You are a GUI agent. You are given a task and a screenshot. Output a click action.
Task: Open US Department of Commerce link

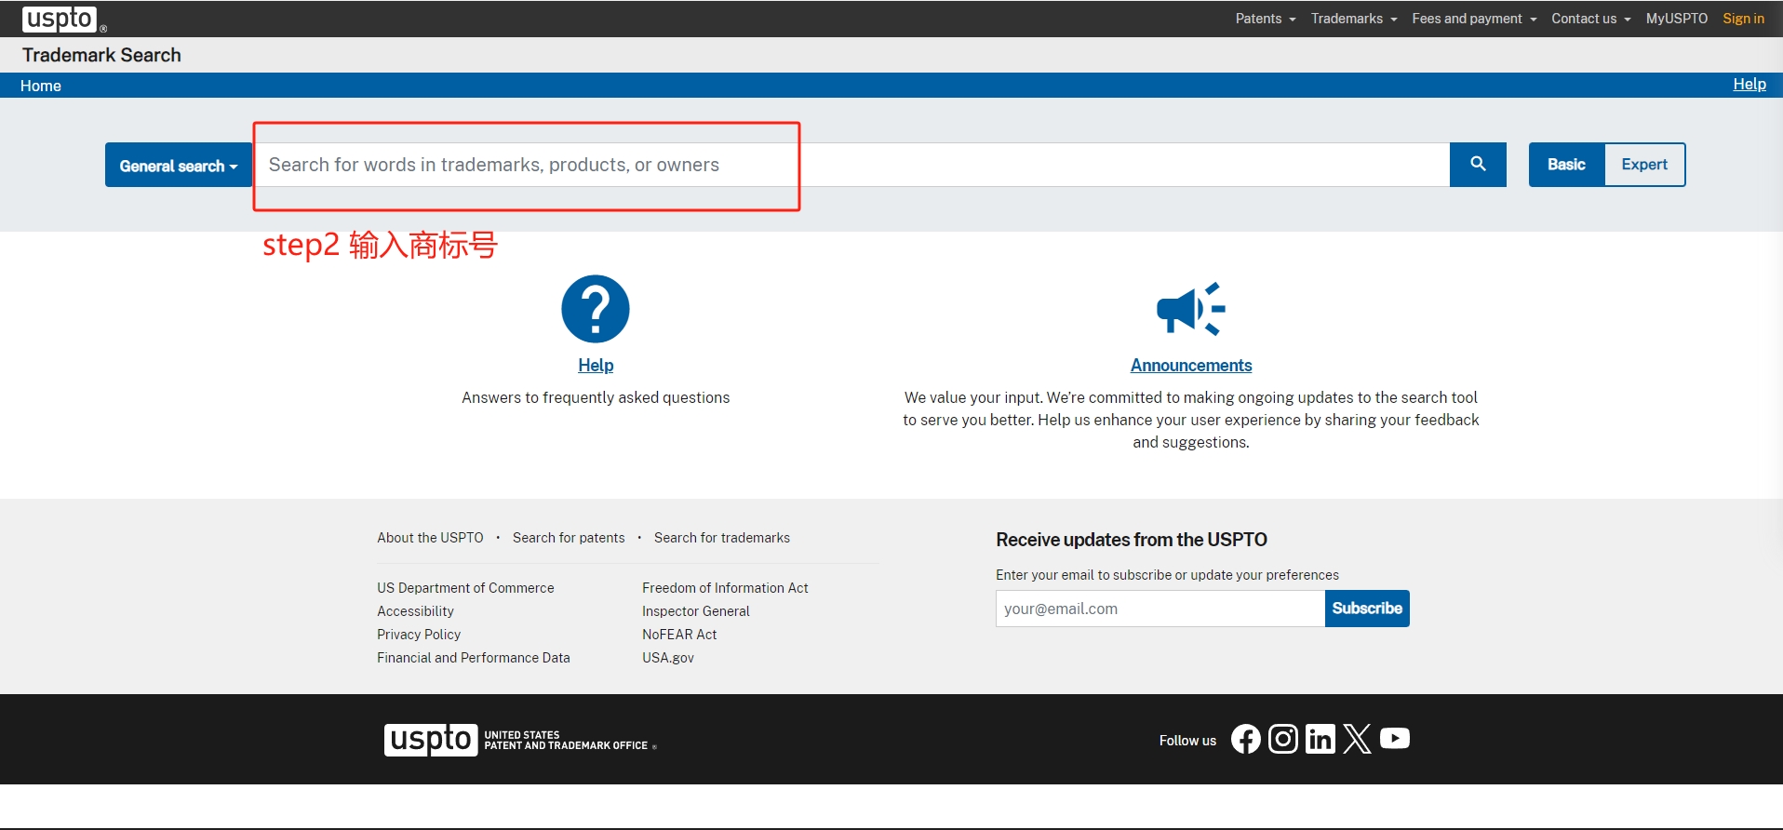[x=465, y=588]
